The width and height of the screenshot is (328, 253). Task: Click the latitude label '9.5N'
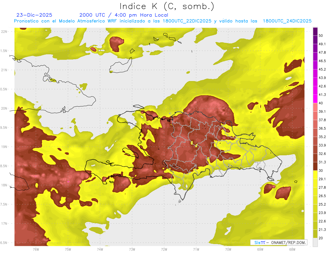pos(4,128)
